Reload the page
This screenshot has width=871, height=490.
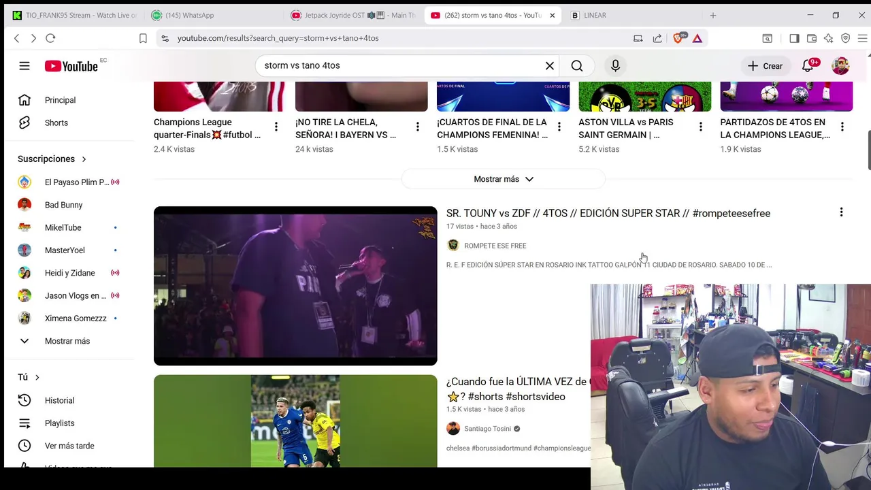(50, 38)
